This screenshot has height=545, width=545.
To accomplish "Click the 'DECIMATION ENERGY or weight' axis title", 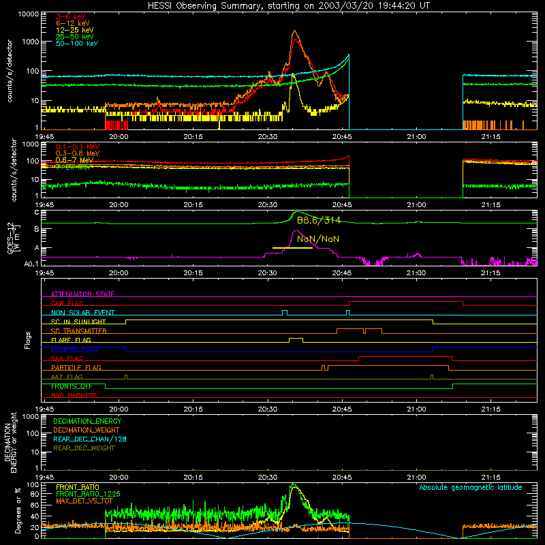I will [10, 442].
